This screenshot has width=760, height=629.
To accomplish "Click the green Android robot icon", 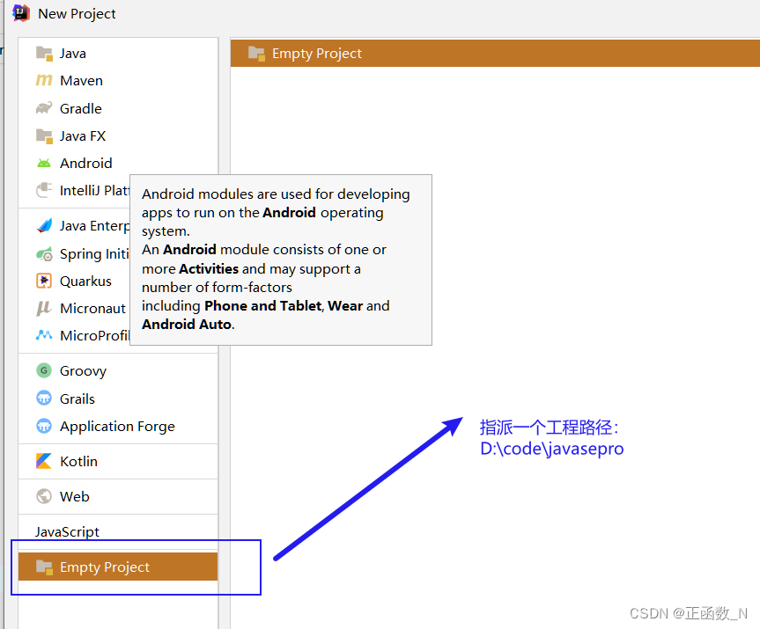I will pos(44,163).
